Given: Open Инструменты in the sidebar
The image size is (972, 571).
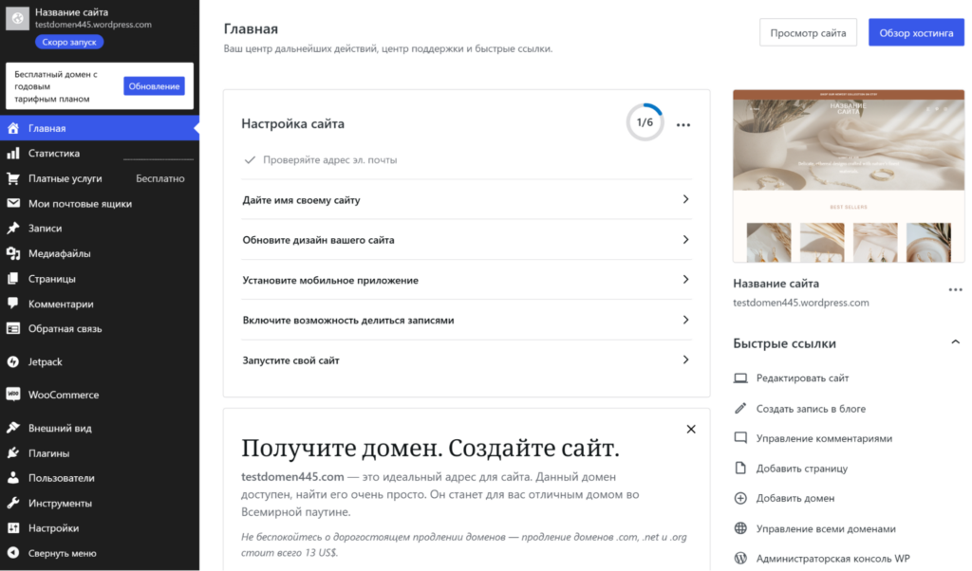Looking at the screenshot, I should click(100, 503).
